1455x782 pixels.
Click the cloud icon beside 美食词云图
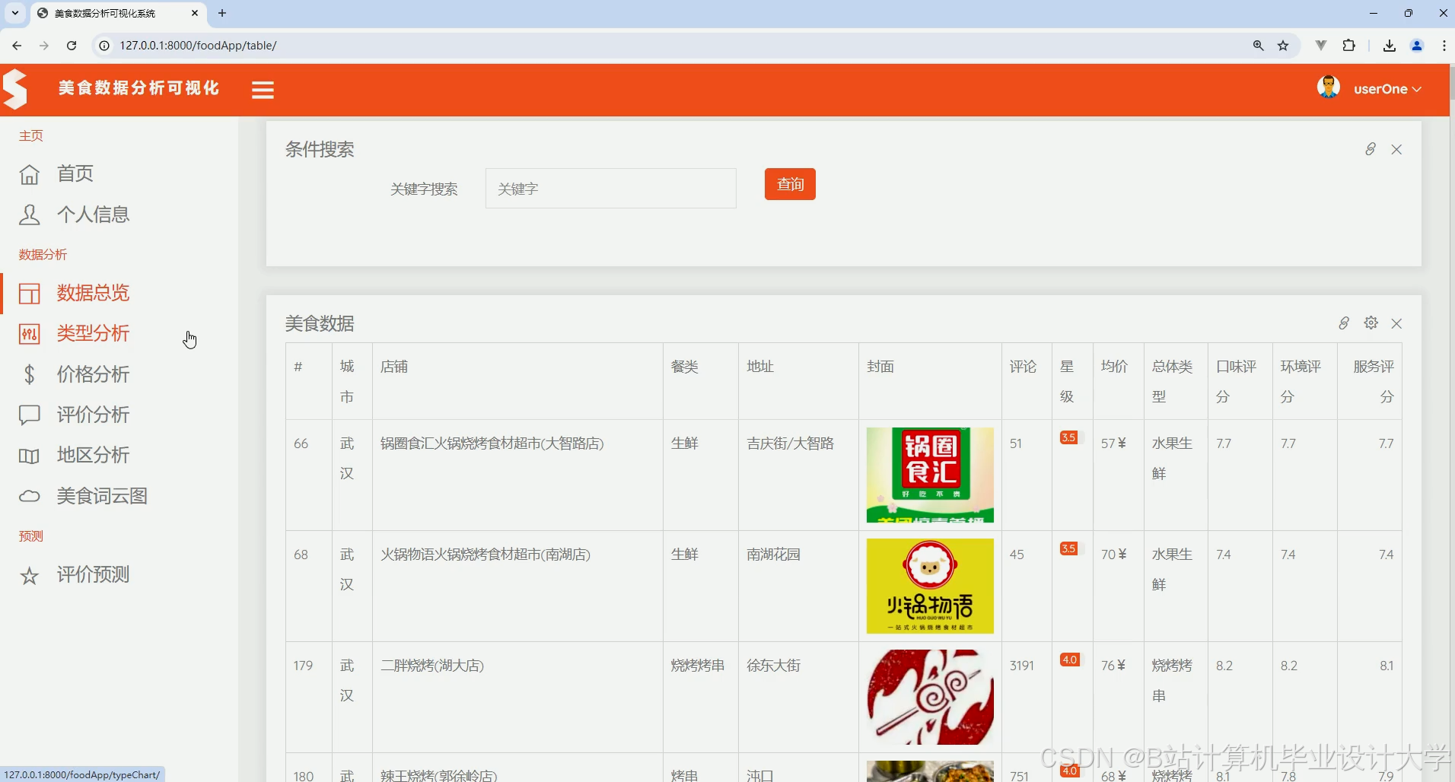coord(29,496)
